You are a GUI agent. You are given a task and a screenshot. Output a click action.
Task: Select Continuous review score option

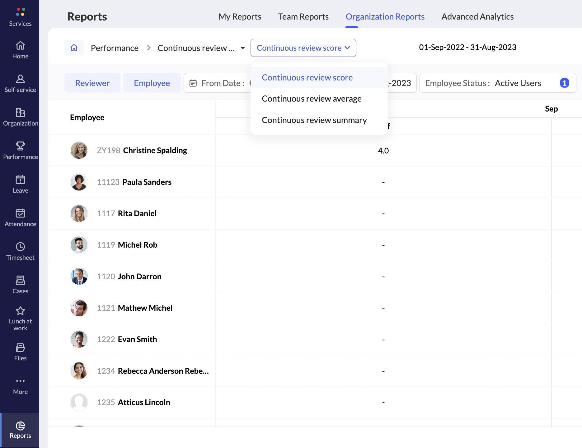tap(319, 77)
